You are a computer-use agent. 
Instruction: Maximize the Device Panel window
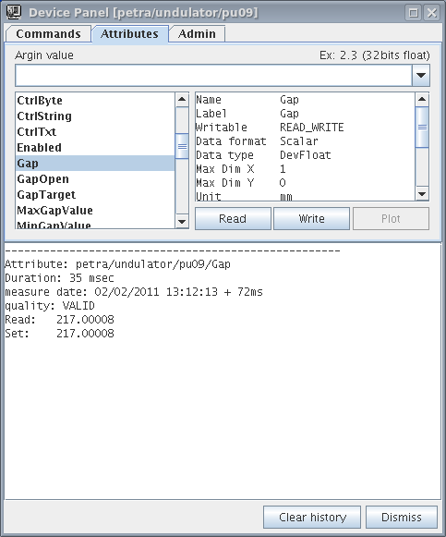pyautogui.click(x=414, y=13)
